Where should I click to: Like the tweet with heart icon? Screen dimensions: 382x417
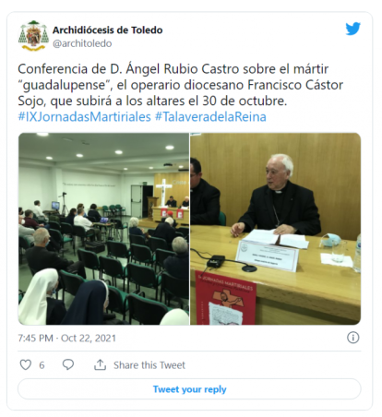pos(26,364)
